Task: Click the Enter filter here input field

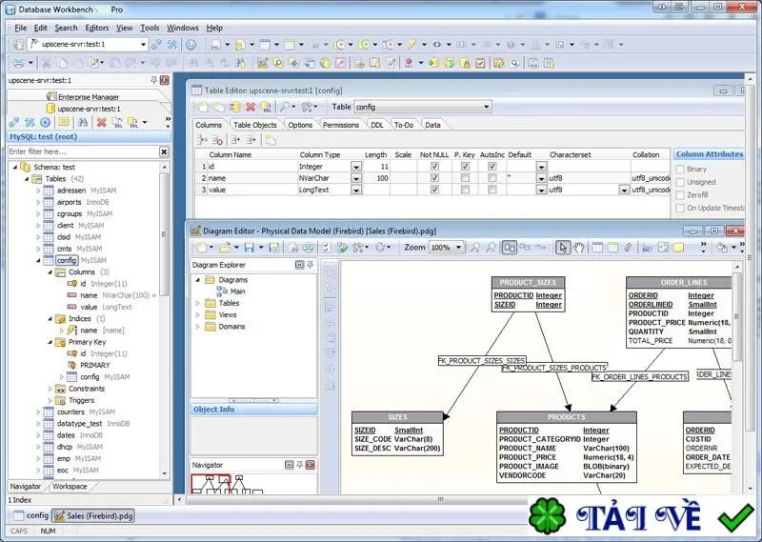Action: click(x=84, y=152)
